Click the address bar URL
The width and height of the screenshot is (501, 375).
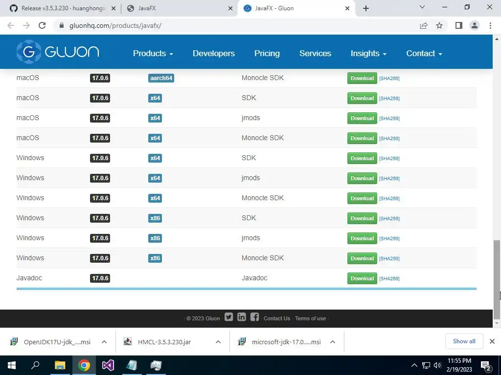[115, 25]
